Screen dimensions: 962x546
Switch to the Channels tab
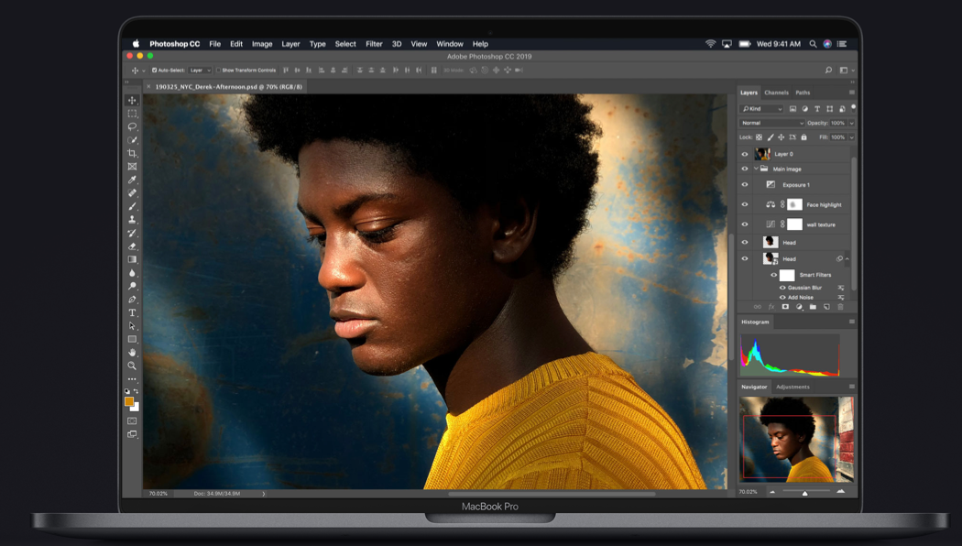point(777,93)
